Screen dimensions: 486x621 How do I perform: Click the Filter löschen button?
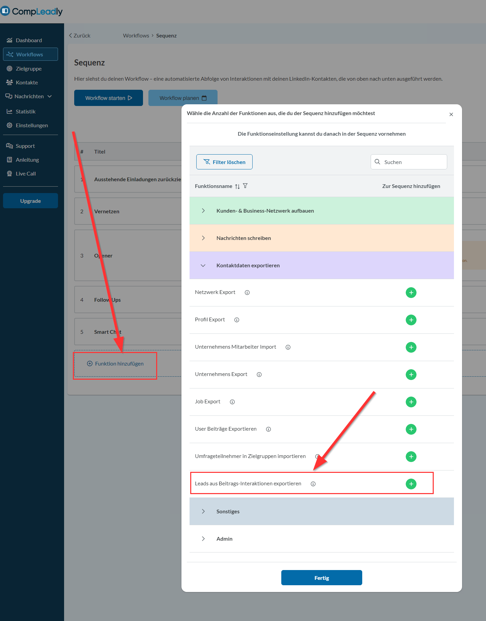[x=224, y=162]
